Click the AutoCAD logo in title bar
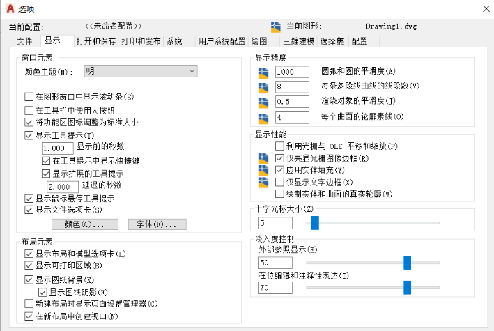494x331 pixels. coord(9,8)
